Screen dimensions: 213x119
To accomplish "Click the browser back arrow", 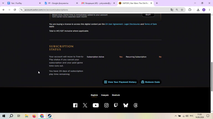I will click(4, 10).
